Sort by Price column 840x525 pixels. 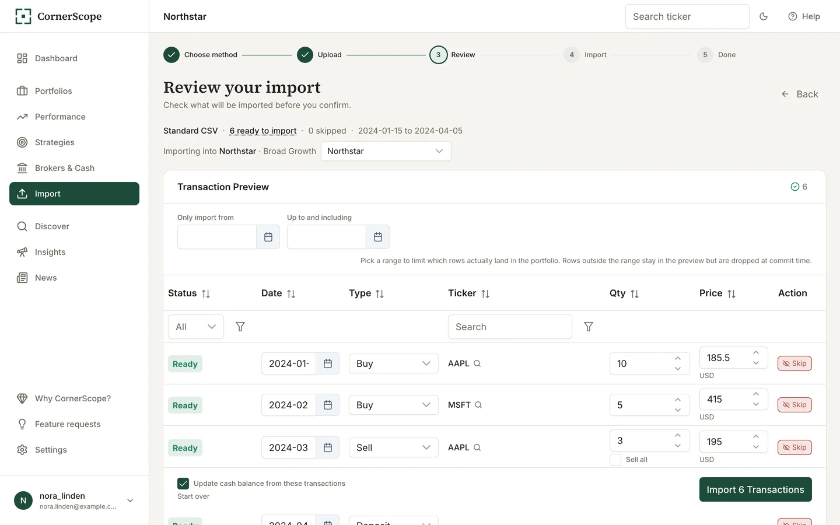[731, 294]
